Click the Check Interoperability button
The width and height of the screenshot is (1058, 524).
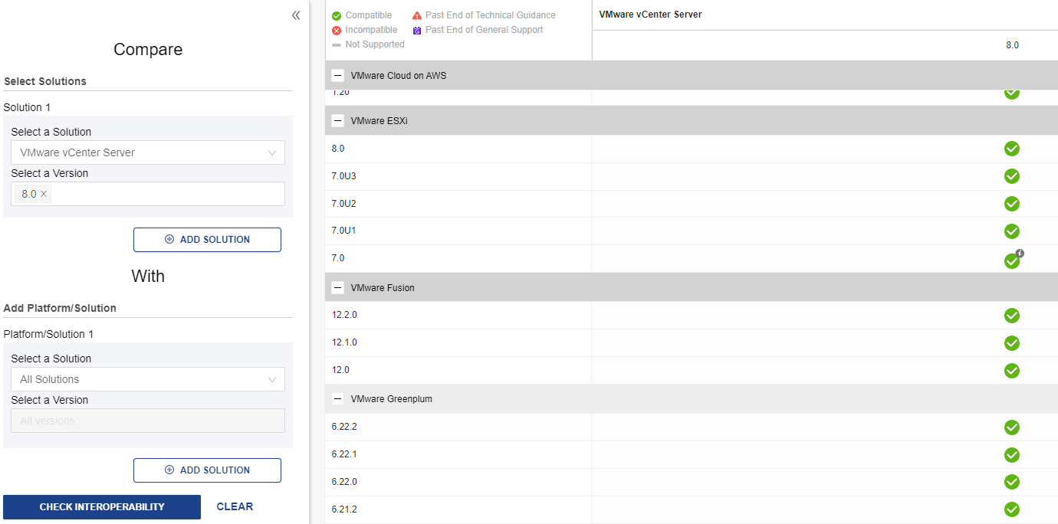(102, 507)
